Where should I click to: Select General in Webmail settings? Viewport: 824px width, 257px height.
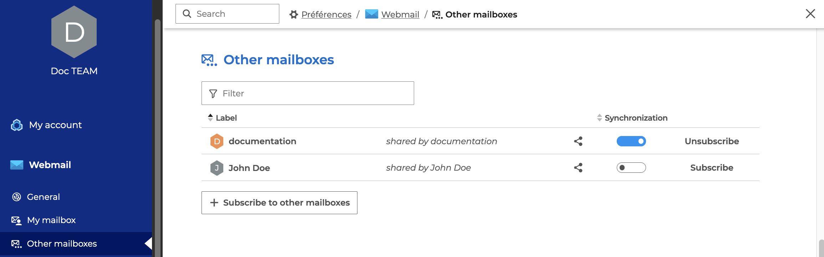click(x=43, y=197)
